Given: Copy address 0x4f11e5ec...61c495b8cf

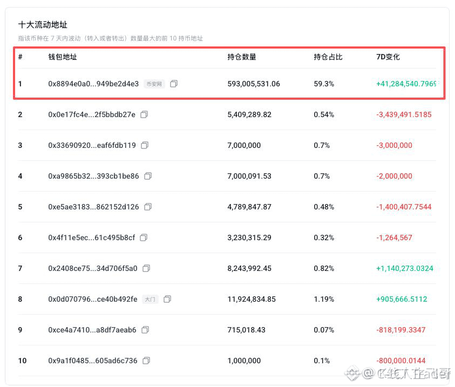Looking at the screenshot, I should (144, 237).
